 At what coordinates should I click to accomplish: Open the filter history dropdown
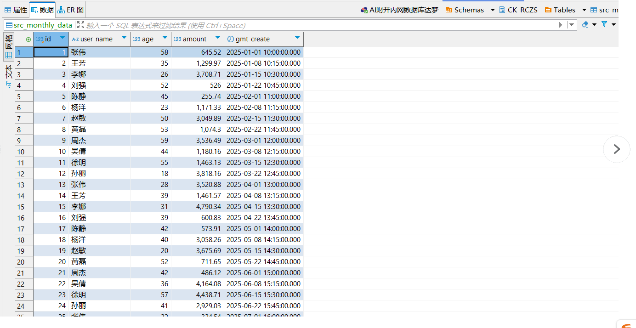[572, 25]
